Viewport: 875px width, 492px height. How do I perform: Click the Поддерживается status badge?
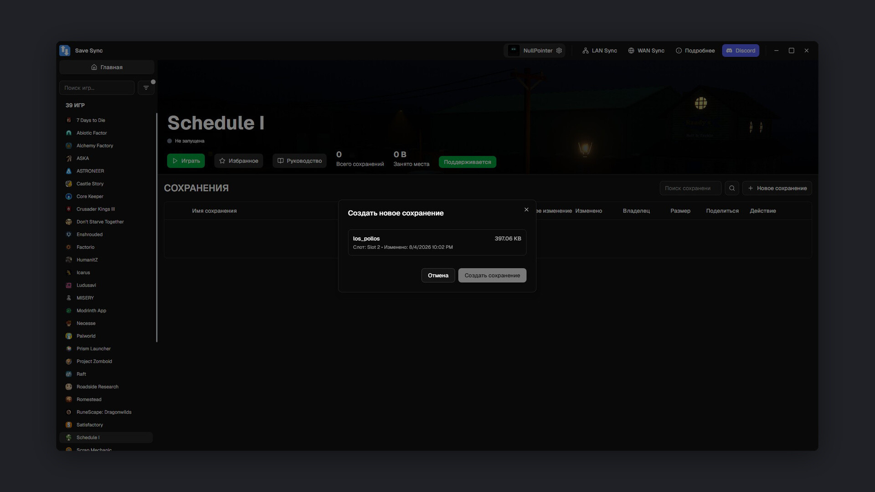(x=468, y=162)
